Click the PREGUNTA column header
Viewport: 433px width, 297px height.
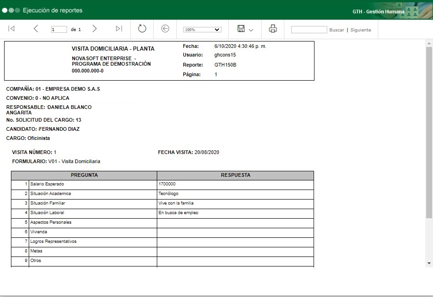click(x=84, y=175)
